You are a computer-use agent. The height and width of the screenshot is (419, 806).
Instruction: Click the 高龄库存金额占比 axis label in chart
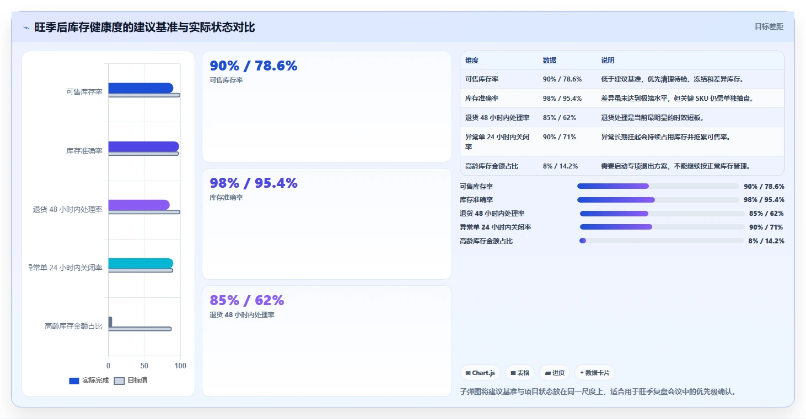(x=74, y=326)
